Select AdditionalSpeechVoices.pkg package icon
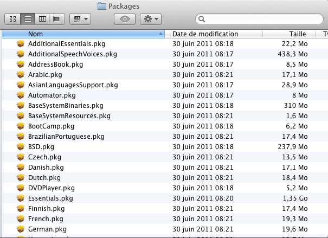 (x=21, y=54)
